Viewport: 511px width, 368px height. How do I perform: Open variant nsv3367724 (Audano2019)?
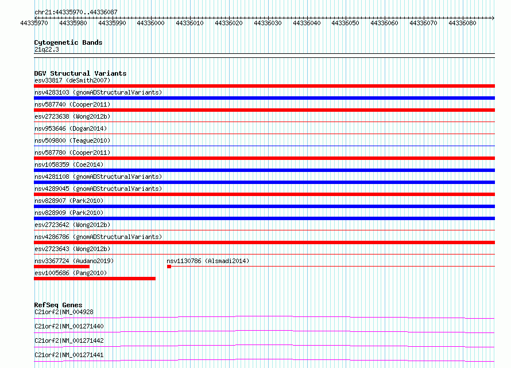[74, 261]
